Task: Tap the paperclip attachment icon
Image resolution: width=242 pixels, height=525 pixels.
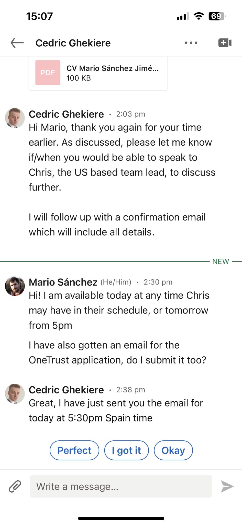Action: coord(15,486)
